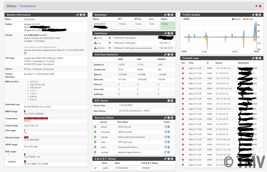Image resolution: width=267 pixels, height=172 pixels.
Task: Add a widget with the plus icon
Action: (256, 6)
